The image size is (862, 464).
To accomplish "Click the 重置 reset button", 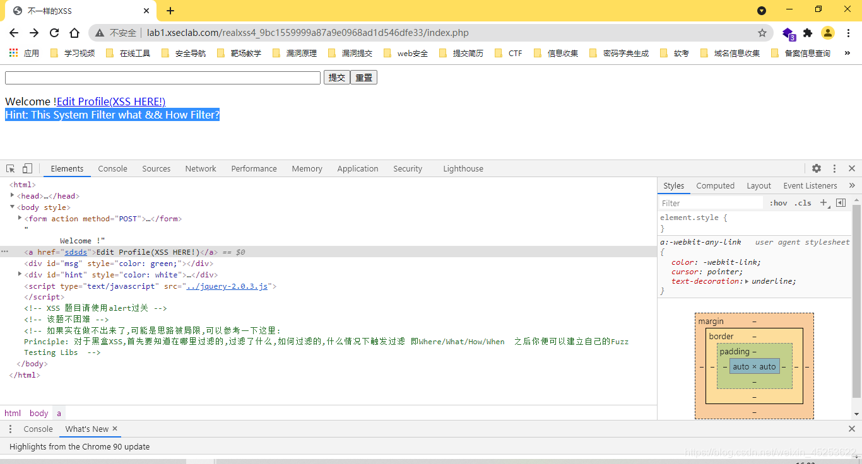I will [363, 78].
